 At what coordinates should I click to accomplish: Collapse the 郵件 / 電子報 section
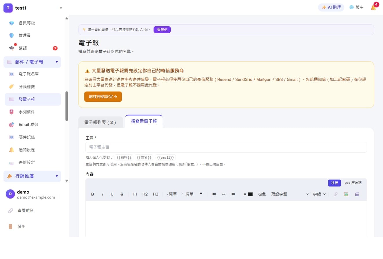32,62
